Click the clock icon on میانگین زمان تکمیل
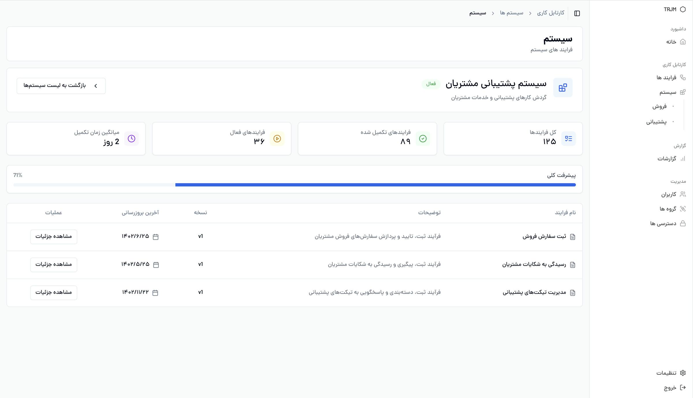This screenshot has height=398, width=693. coord(132,139)
